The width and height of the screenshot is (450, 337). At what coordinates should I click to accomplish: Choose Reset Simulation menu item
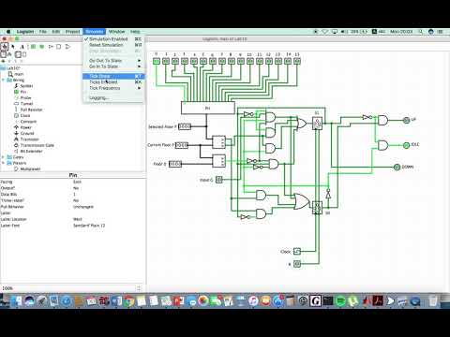[113, 45]
